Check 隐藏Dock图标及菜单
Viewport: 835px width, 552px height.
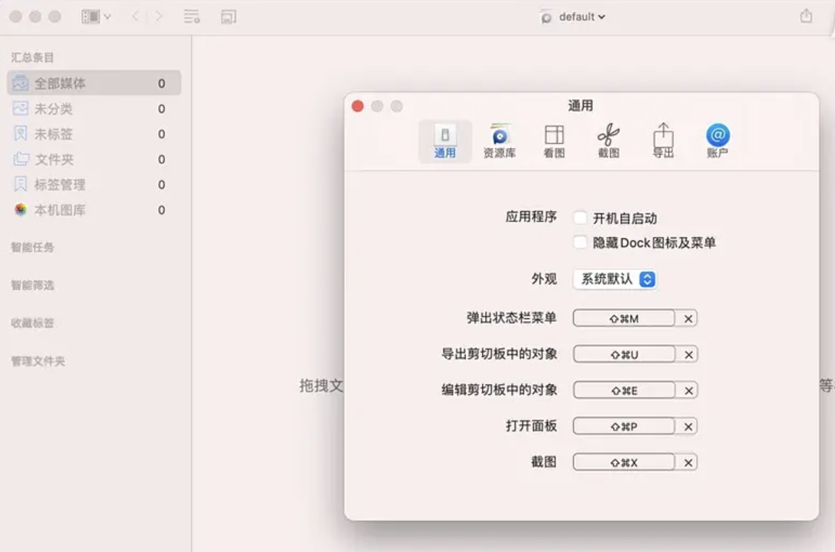point(580,242)
